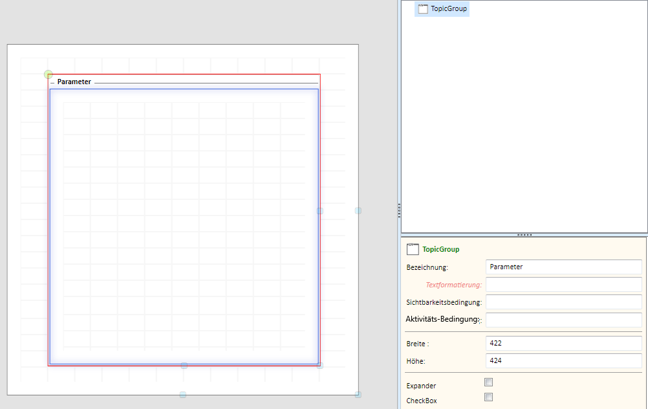Screen dimensions: 648x409
Task: Click bottom-right corner handle of outer canvas
Action: 358,395
